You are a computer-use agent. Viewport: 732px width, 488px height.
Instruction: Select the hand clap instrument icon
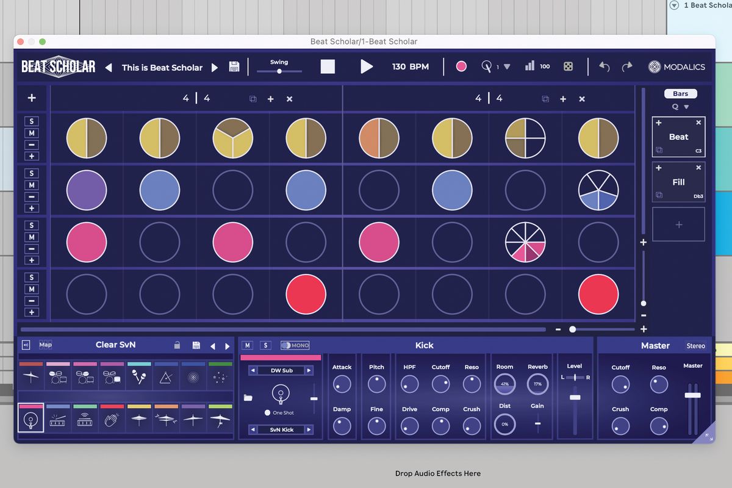(111, 420)
